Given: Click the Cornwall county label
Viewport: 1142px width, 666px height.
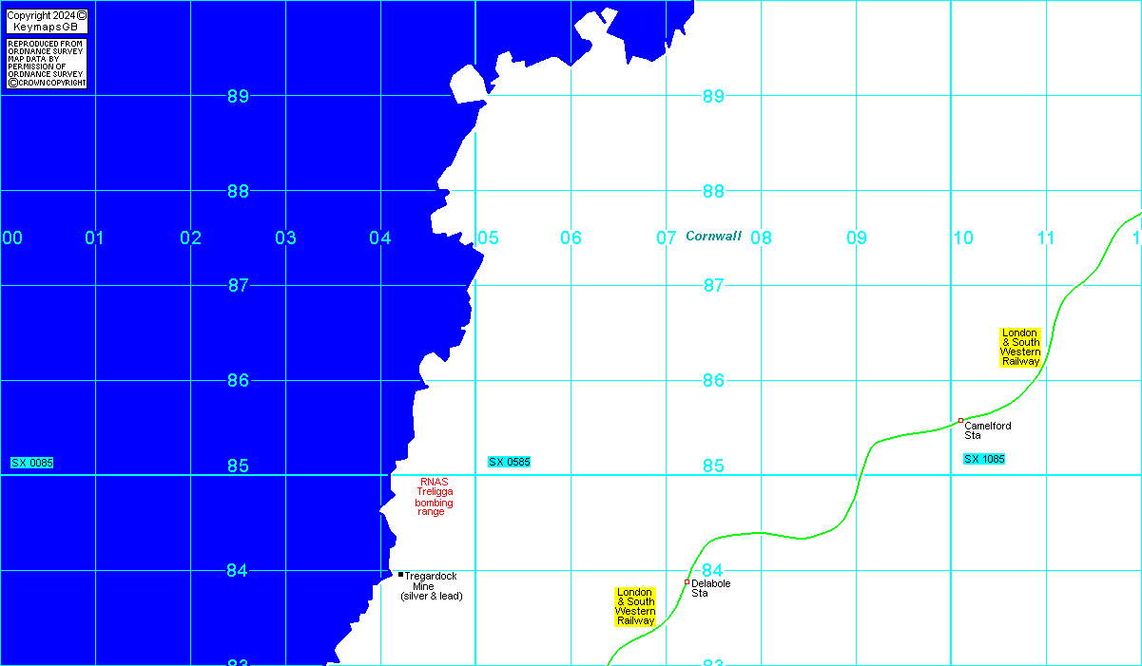Looking at the screenshot, I should coord(713,236).
